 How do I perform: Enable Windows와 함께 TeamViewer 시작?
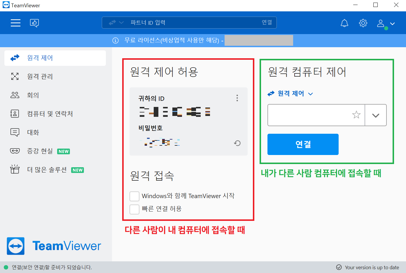point(134,196)
